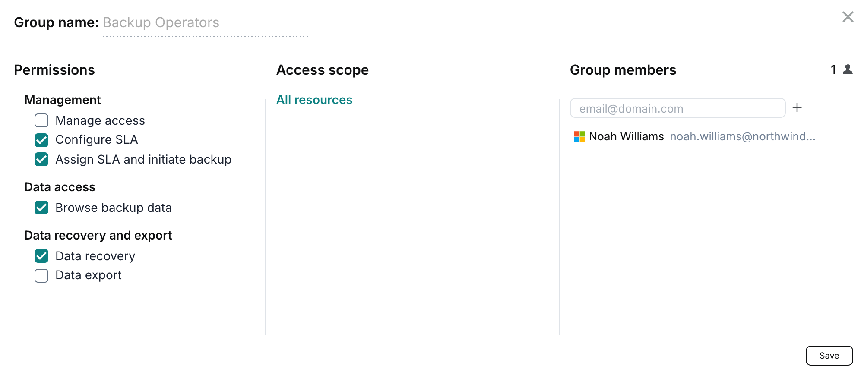Click the Save button
Image resolution: width=867 pixels, height=372 pixels.
coord(829,356)
